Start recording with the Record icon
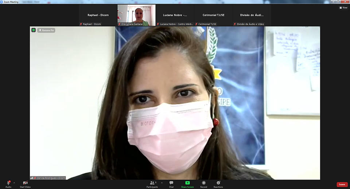Viewport: 350px width, 189px height. coord(203,182)
